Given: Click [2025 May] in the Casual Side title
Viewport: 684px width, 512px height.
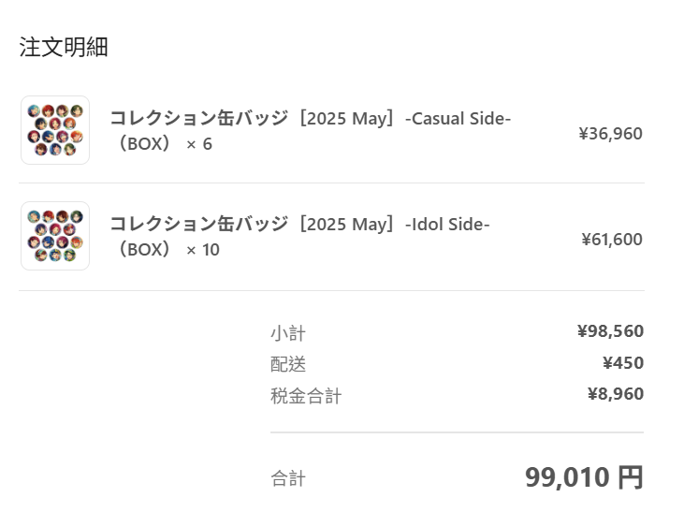Looking at the screenshot, I should pyautogui.click(x=347, y=118).
